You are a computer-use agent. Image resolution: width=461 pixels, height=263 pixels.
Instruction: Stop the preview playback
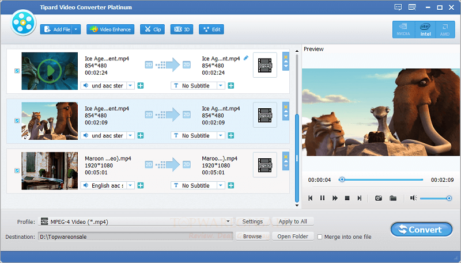pyautogui.click(x=347, y=198)
